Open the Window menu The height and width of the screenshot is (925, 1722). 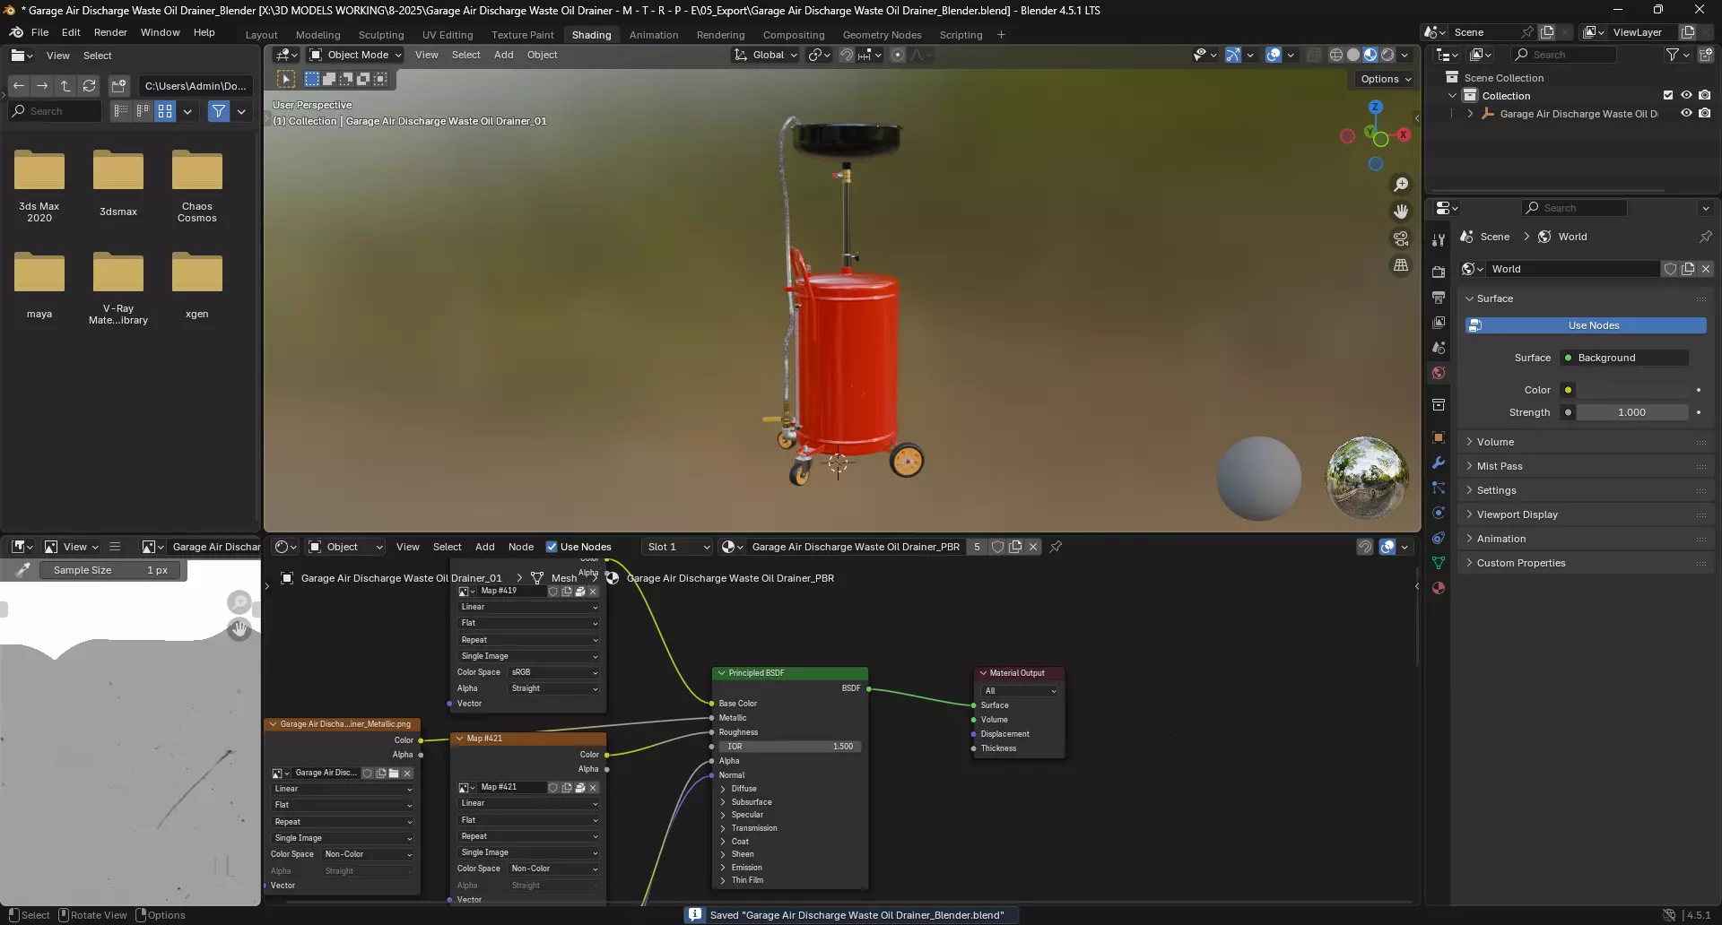[160, 32]
